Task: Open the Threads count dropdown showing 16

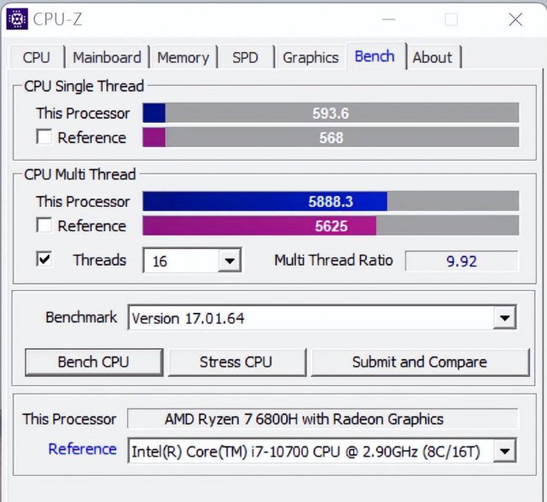Action: pos(230,261)
